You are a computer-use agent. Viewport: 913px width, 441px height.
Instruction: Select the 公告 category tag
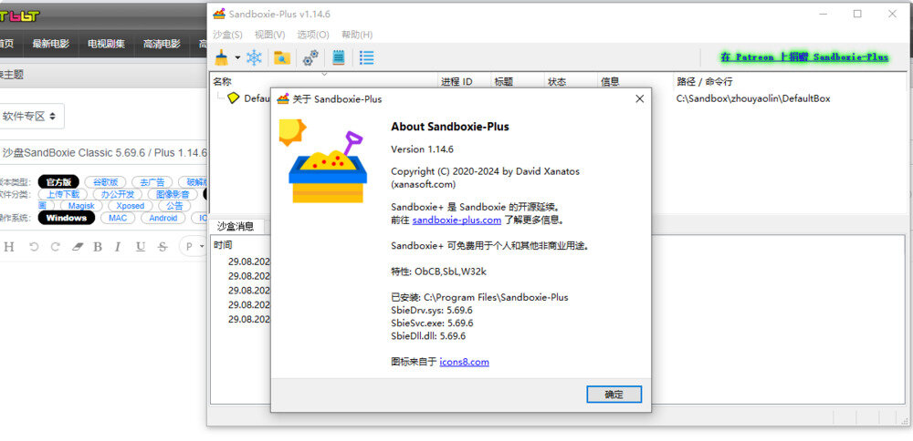[174, 206]
